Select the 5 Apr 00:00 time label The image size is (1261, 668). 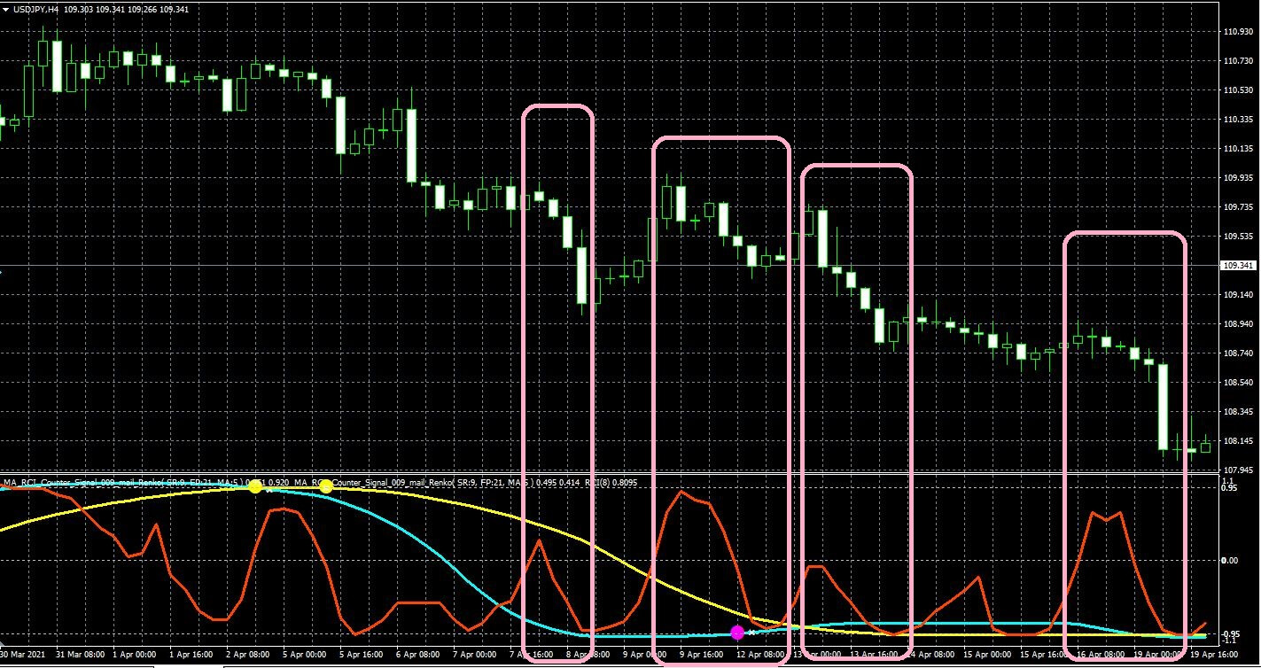click(304, 656)
